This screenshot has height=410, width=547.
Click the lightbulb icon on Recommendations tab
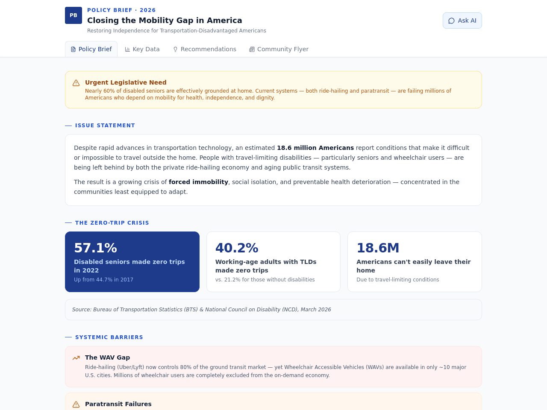[x=175, y=50]
